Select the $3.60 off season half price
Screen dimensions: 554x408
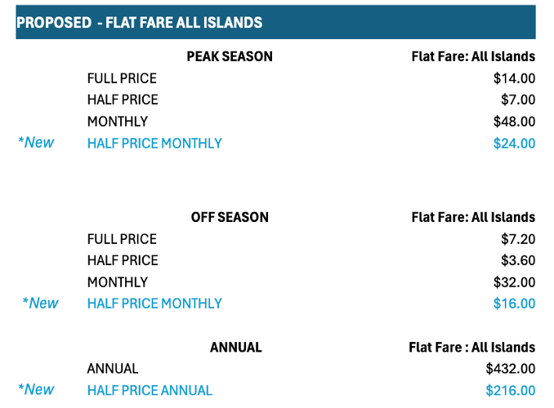click(x=518, y=260)
